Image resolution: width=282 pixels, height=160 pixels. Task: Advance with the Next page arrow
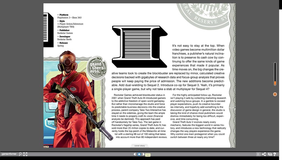pos(144,154)
